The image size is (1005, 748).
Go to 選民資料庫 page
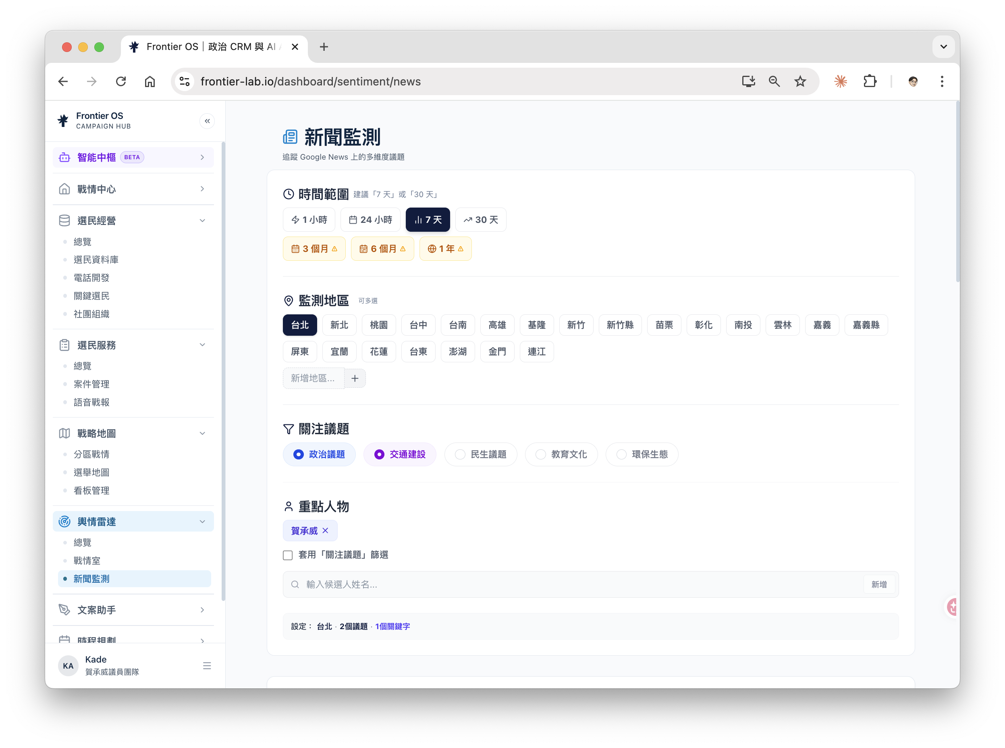[96, 260]
